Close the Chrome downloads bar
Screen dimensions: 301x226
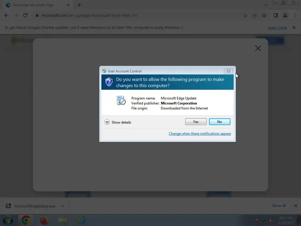pyautogui.click(x=296, y=206)
